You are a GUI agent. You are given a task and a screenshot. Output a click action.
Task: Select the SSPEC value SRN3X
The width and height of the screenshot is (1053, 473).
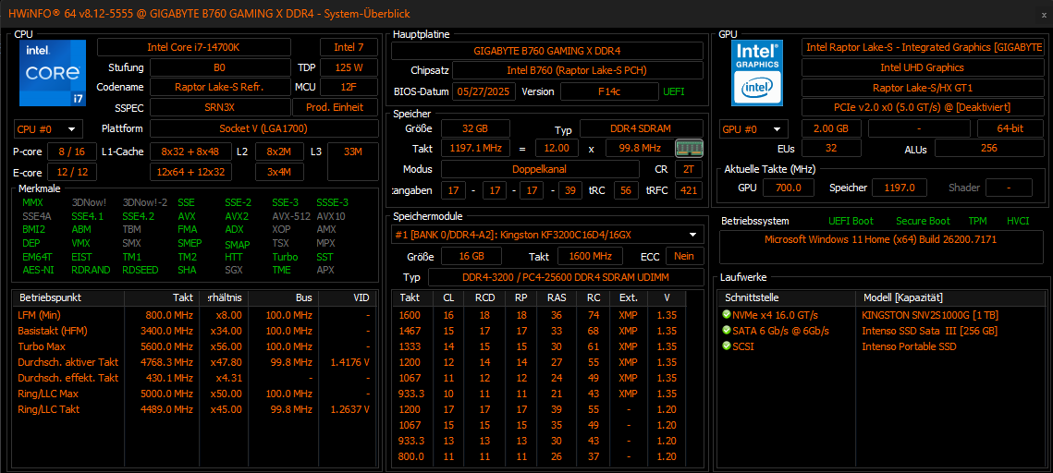pos(219,107)
